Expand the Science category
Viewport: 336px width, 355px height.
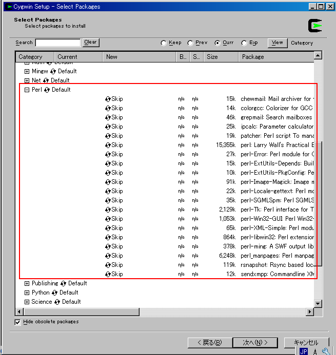coord(27,302)
